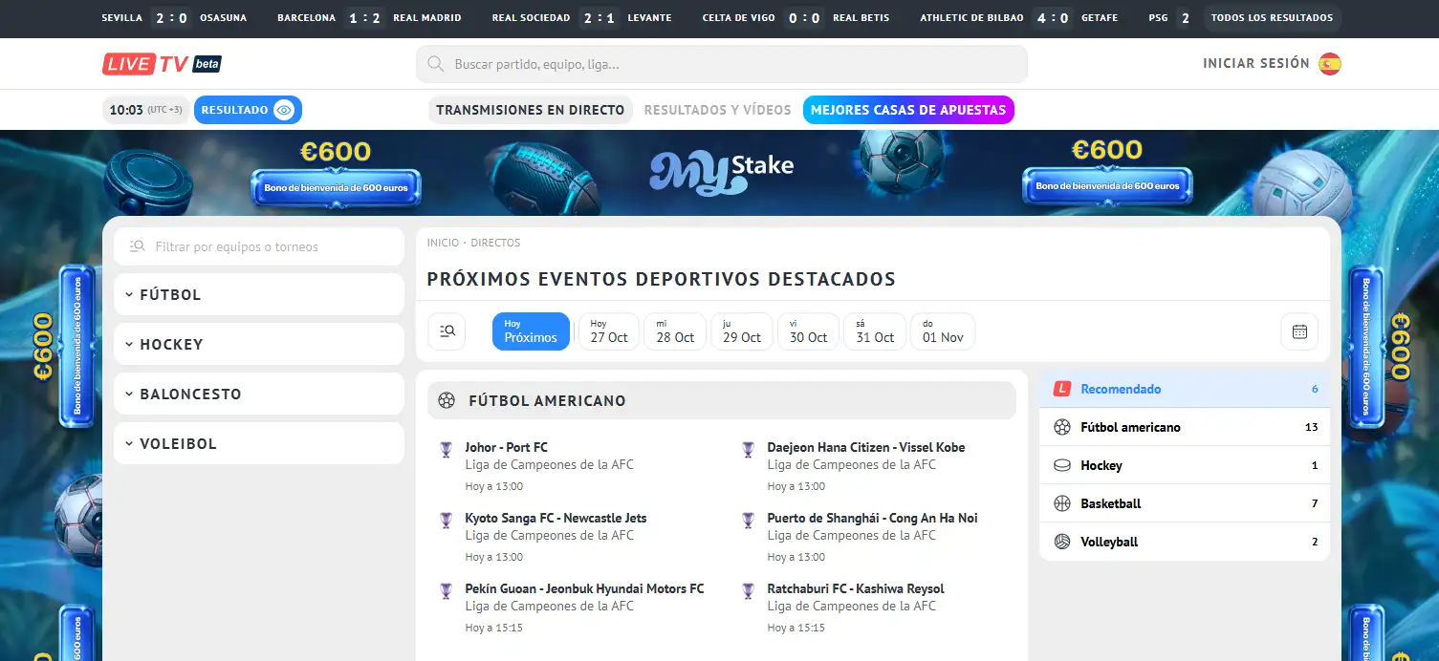Click the Volleyball icon in right list
Image resolution: width=1439 pixels, height=661 pixels.
[1061, 542]
